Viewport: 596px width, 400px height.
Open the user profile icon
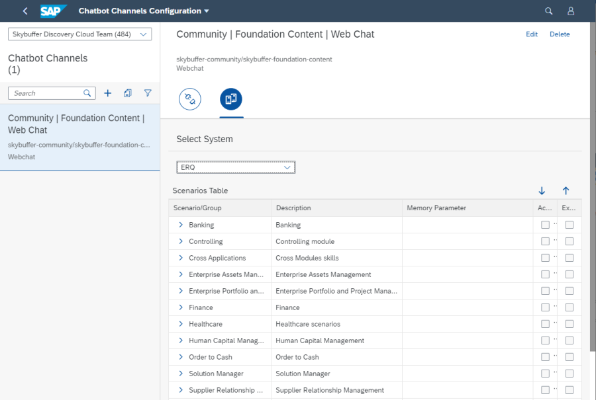pyautogui.click(x=571, y=11)
